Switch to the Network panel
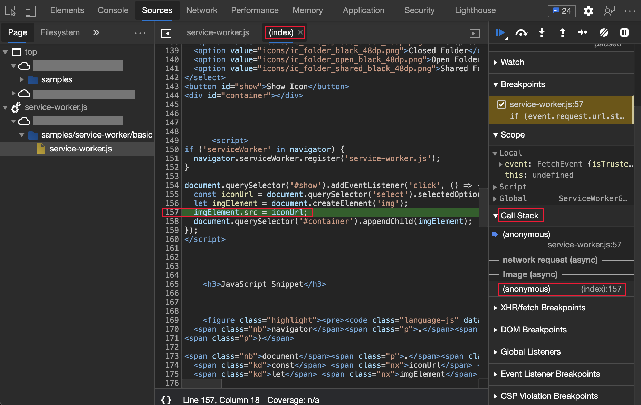The width and height of the screenshot is (641, 405). tap(202, 10)
